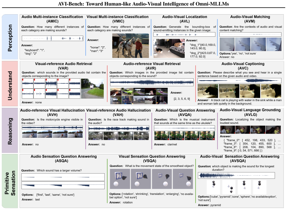Click the AVH motorcycle engine question text

click(x=52, y=121)
